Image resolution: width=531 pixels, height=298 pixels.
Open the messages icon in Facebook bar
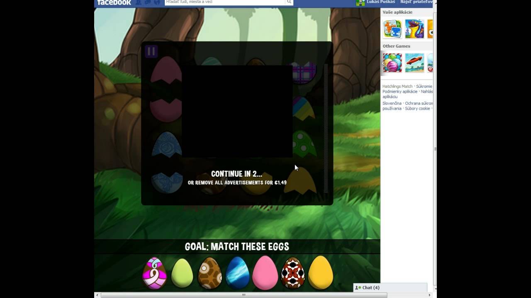pos(148,2)
